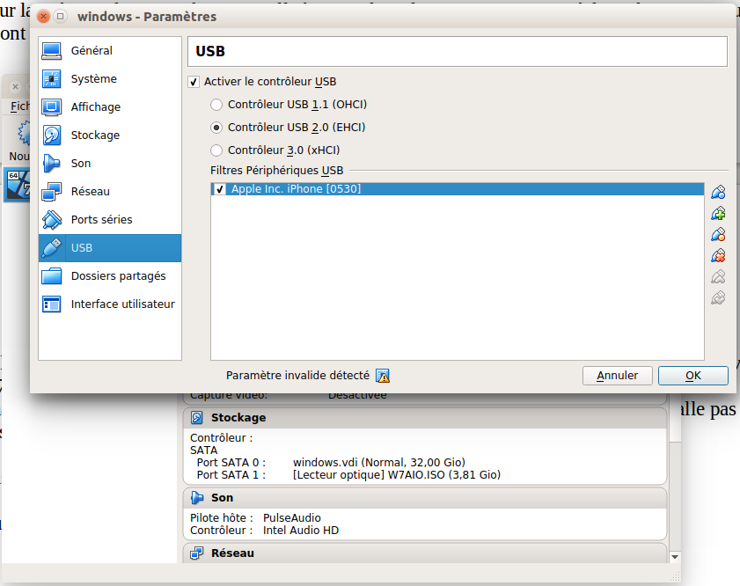Edit the selected USB filter
The width and height of the screenshot is (740, 586).
[718, 235]
